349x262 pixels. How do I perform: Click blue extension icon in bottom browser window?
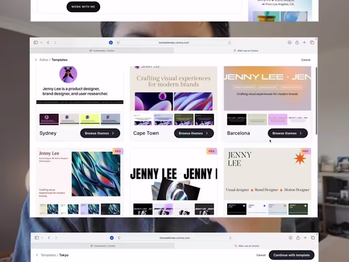[112, 238]
